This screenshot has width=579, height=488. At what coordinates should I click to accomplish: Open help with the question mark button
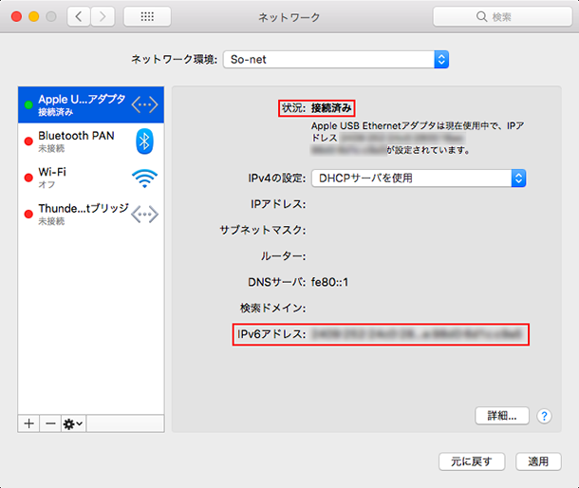[544, 416]
